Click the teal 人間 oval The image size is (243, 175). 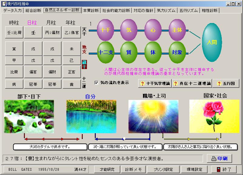[212, 42]
